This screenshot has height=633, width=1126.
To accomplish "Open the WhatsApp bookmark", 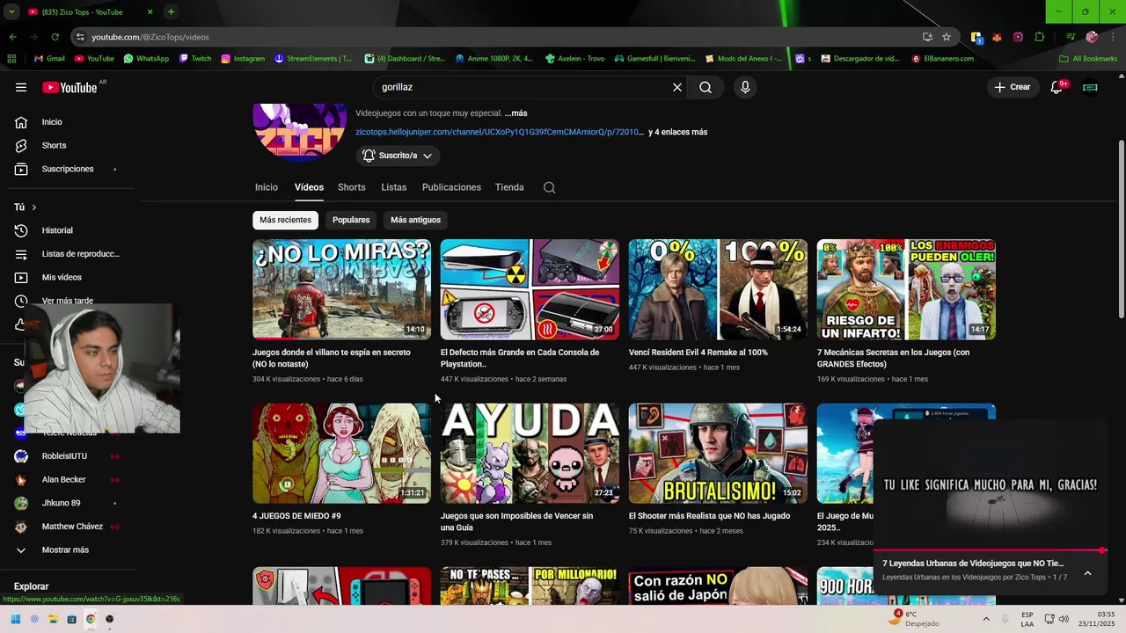I will click(x=146, y=59).
